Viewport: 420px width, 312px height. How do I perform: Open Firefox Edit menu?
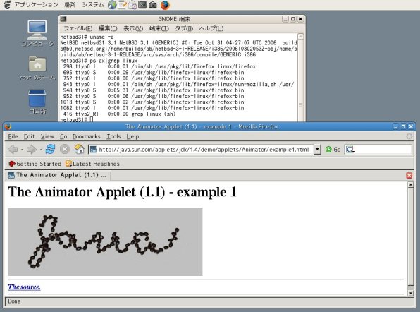tap(29, 136)
